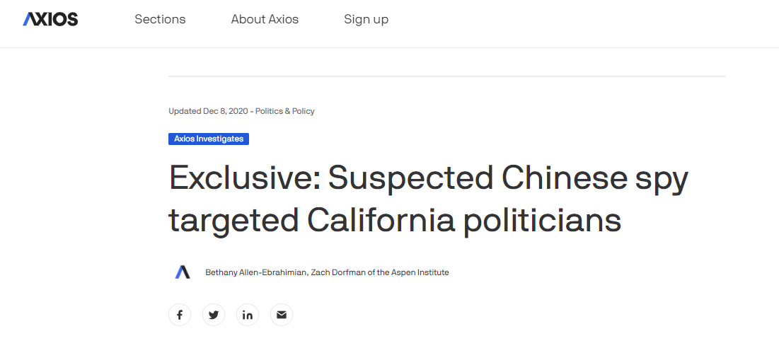This screenshot has width=779, height=348.
Task: Click the Updated Dec 8, 2020 date
Action: click(209, 111)
